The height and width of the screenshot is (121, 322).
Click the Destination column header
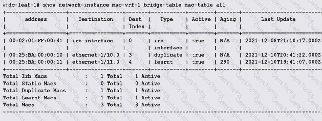point(96,19)
